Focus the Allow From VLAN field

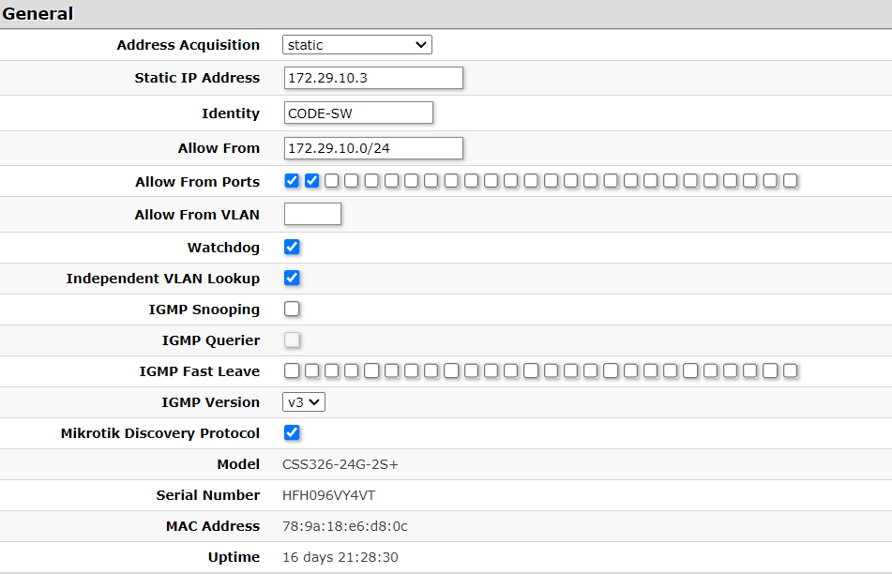313,214
